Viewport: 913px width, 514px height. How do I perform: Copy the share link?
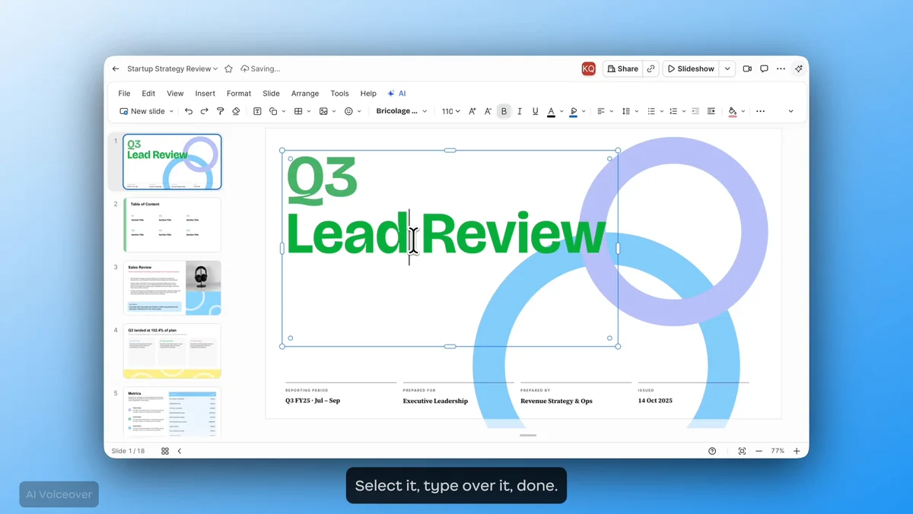[x=651, y=68]
